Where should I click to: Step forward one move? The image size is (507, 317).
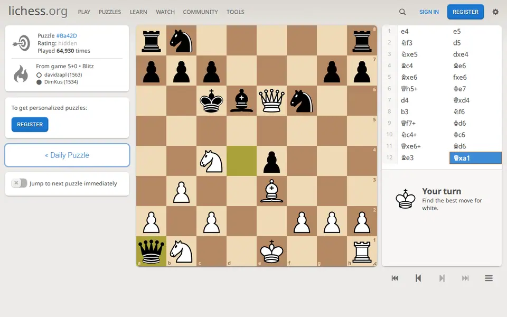click(442, 278)
